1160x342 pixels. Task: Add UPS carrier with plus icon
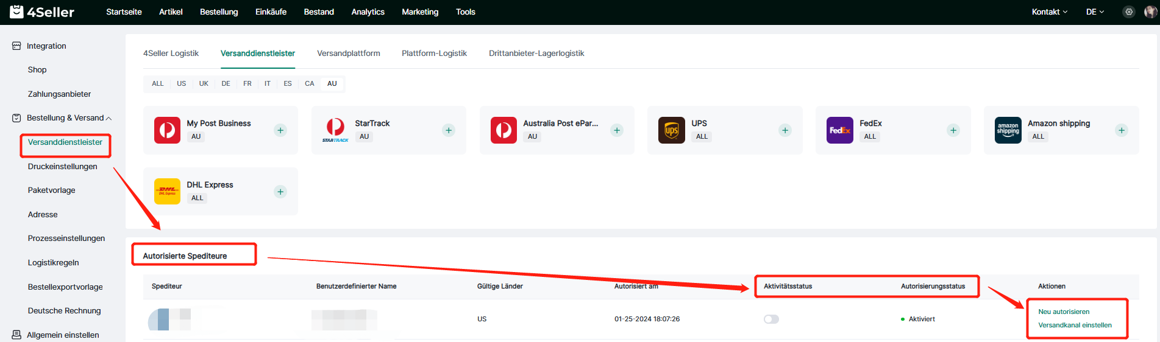[785, 130]
